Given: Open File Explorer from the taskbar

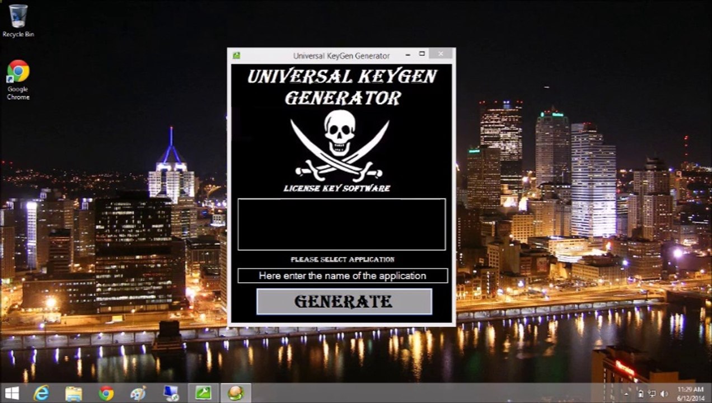Looking at the screenshot, I should coord(73,393).
